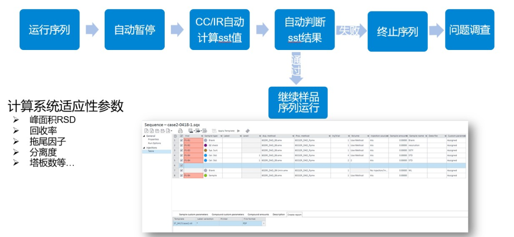This screenshot has height=237, width=514.
Task: Select Run Options in the navigation tree
Action: (154, 143)
